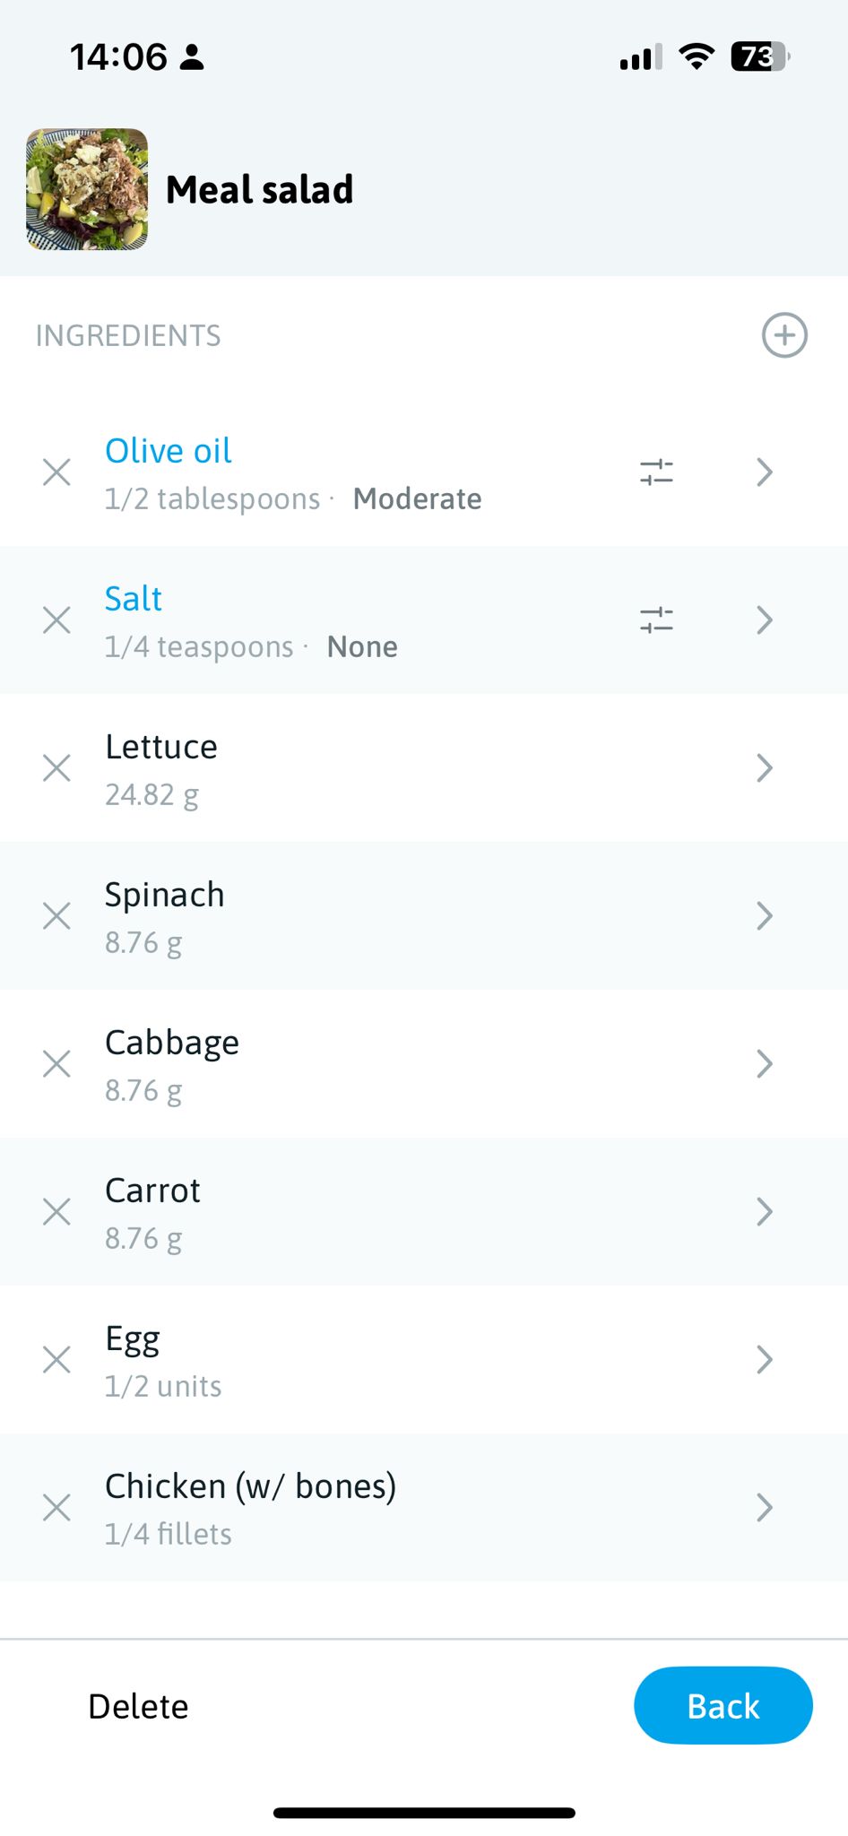The height and width of the screenshot is (1836, 848).
Task: Adjust Olive oil amount sliders icon
Action: click(656, 472)
